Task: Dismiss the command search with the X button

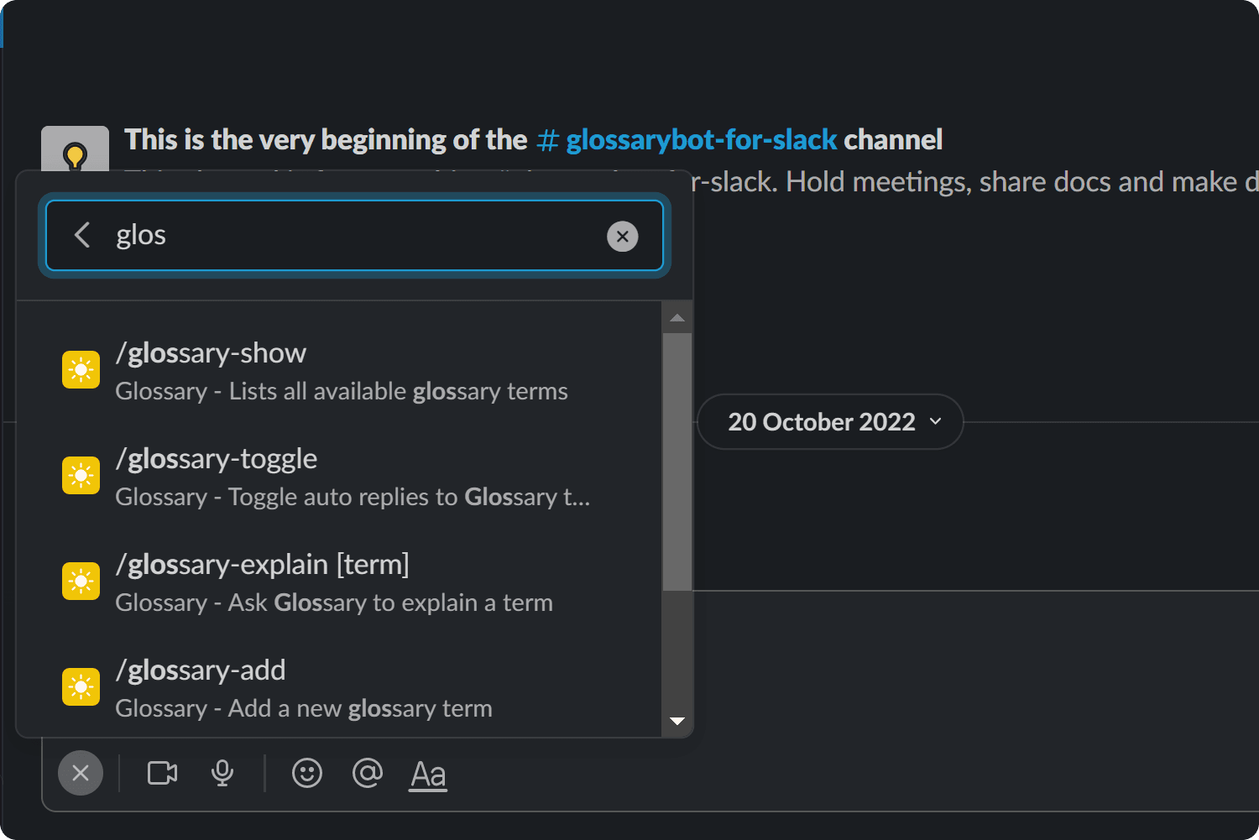Action: pos(81,773)
